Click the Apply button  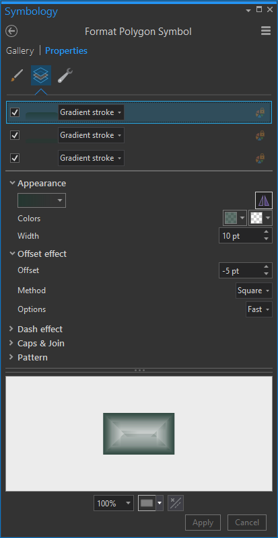203,523
